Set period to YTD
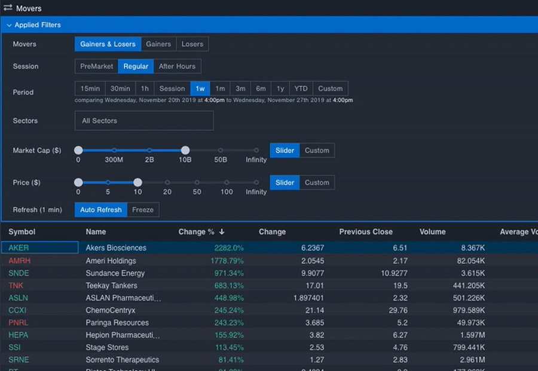This screenshot has height=371, width=538. pos(301,89)
